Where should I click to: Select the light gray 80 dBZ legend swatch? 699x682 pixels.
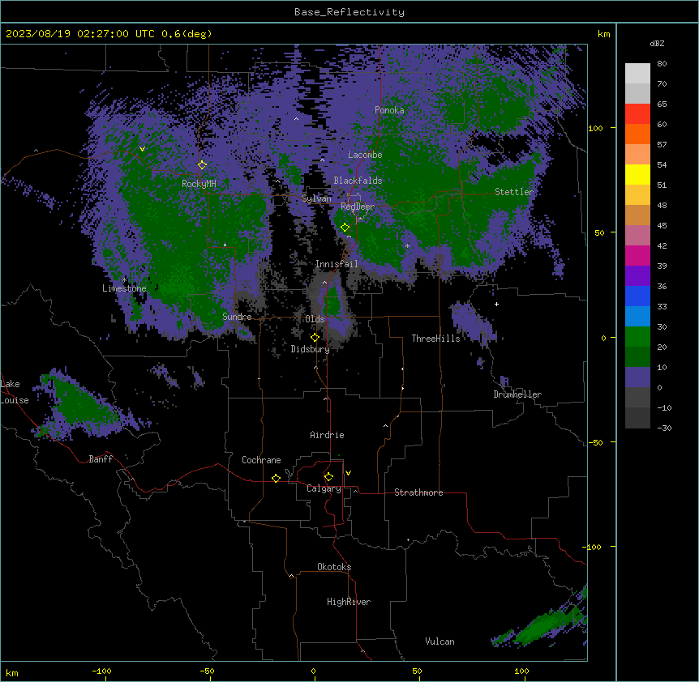coord(637,73)
